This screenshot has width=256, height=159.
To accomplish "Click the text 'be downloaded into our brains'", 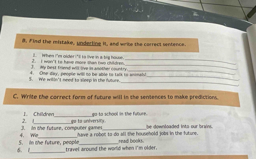I will click(x=180, y=127).
